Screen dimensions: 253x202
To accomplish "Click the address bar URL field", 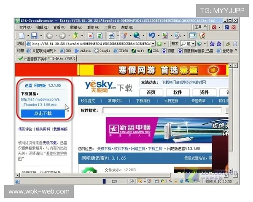I will 91,44.
